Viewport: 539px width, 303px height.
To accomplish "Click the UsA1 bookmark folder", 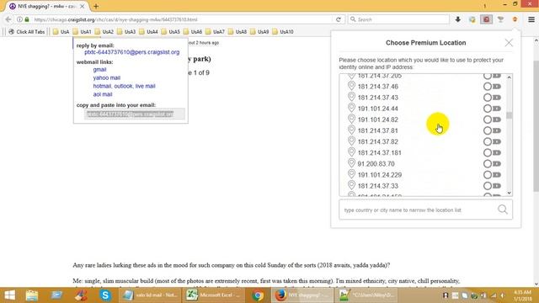I will coord(83,32).
